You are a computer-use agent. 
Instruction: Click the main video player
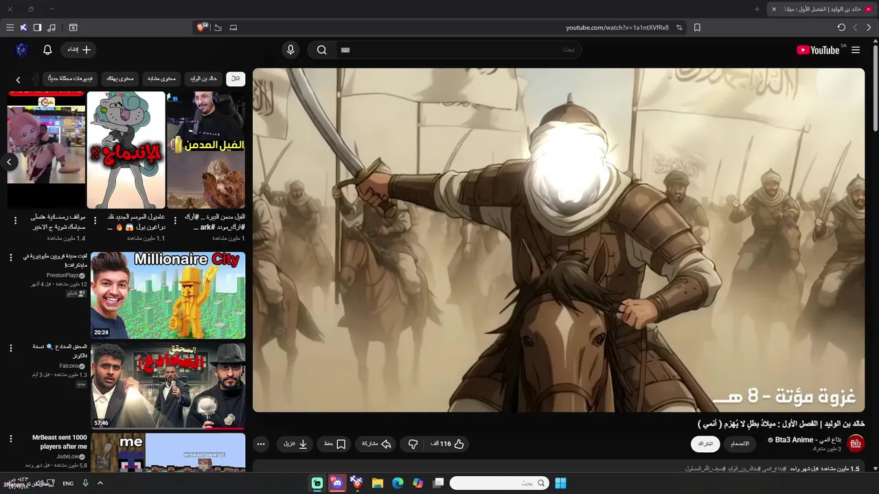[x=558, y=240]
